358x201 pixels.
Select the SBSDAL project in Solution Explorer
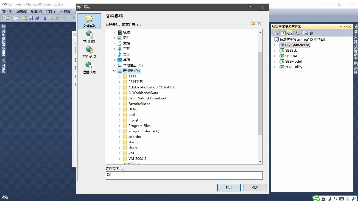click(x=291, y=56)
